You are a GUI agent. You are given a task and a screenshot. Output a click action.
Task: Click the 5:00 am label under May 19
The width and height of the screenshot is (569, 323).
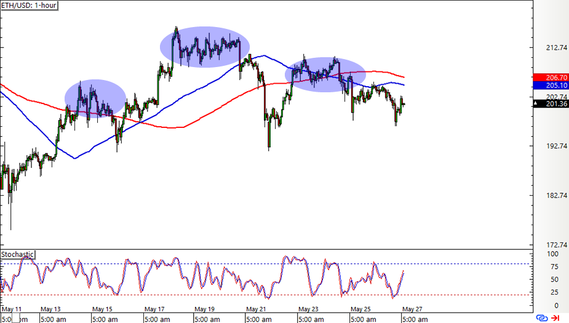[207, 319]
